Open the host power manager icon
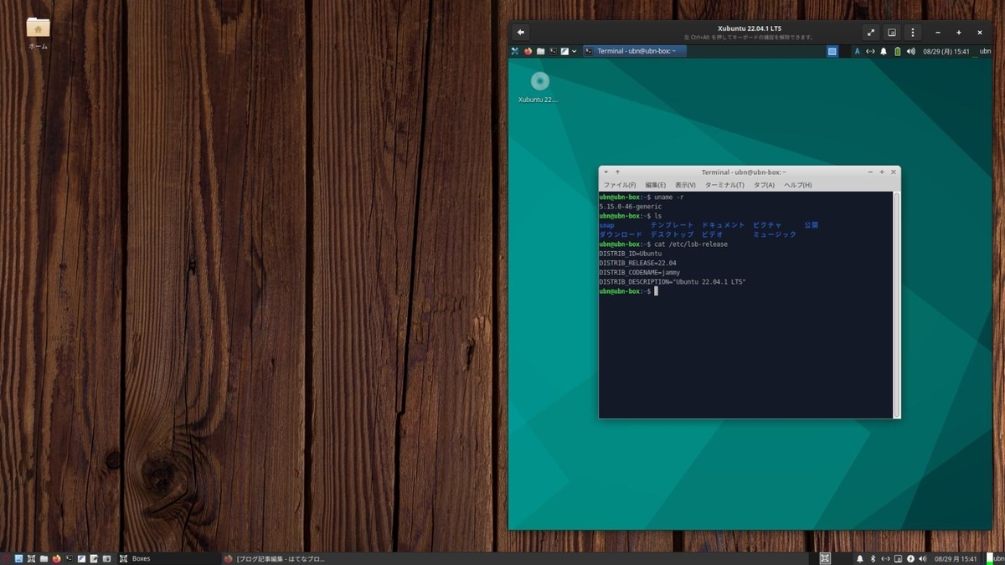Screen dimensions: 1005x565 (910, 558)
